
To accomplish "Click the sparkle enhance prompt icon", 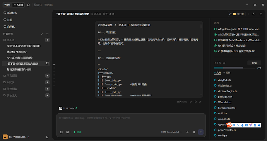I will point(187,132).
